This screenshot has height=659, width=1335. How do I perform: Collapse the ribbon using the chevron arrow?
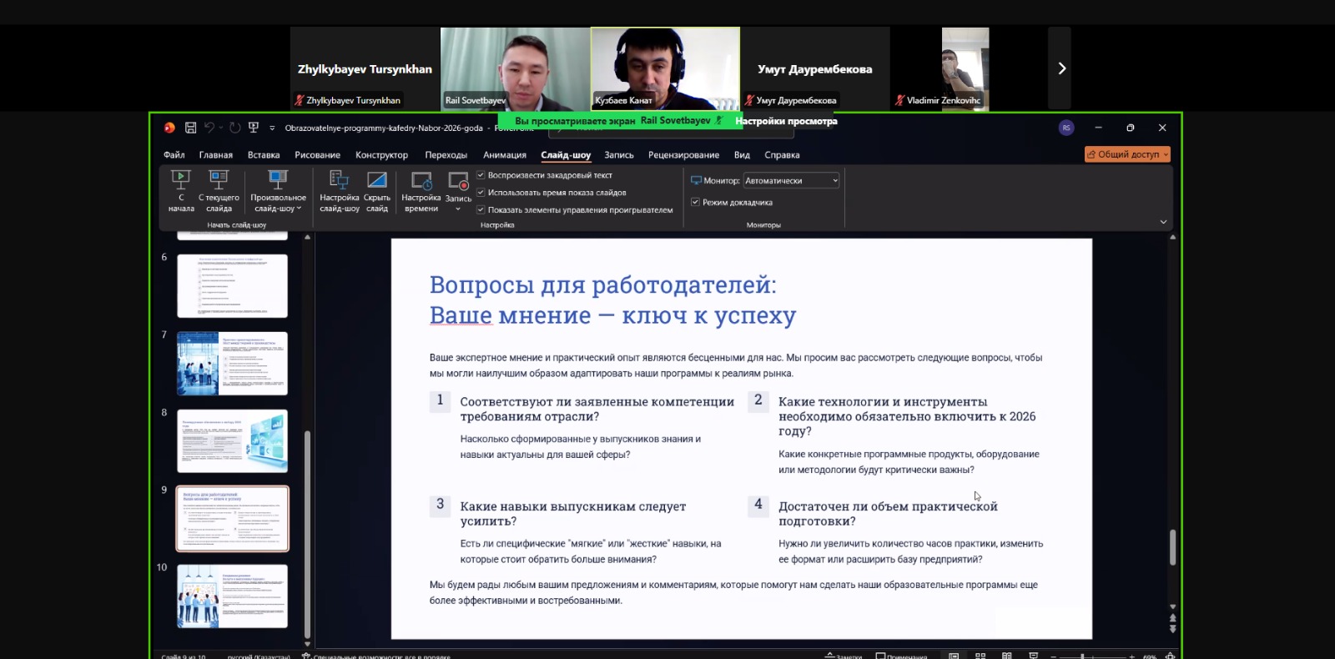click(1163, 222)
